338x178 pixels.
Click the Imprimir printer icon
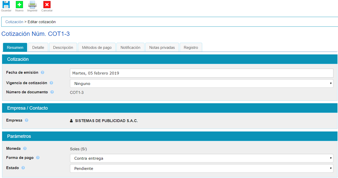(32, 5)
